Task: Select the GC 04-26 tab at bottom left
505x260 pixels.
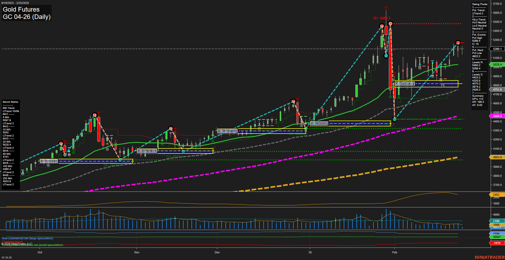Action: (7, 257)
